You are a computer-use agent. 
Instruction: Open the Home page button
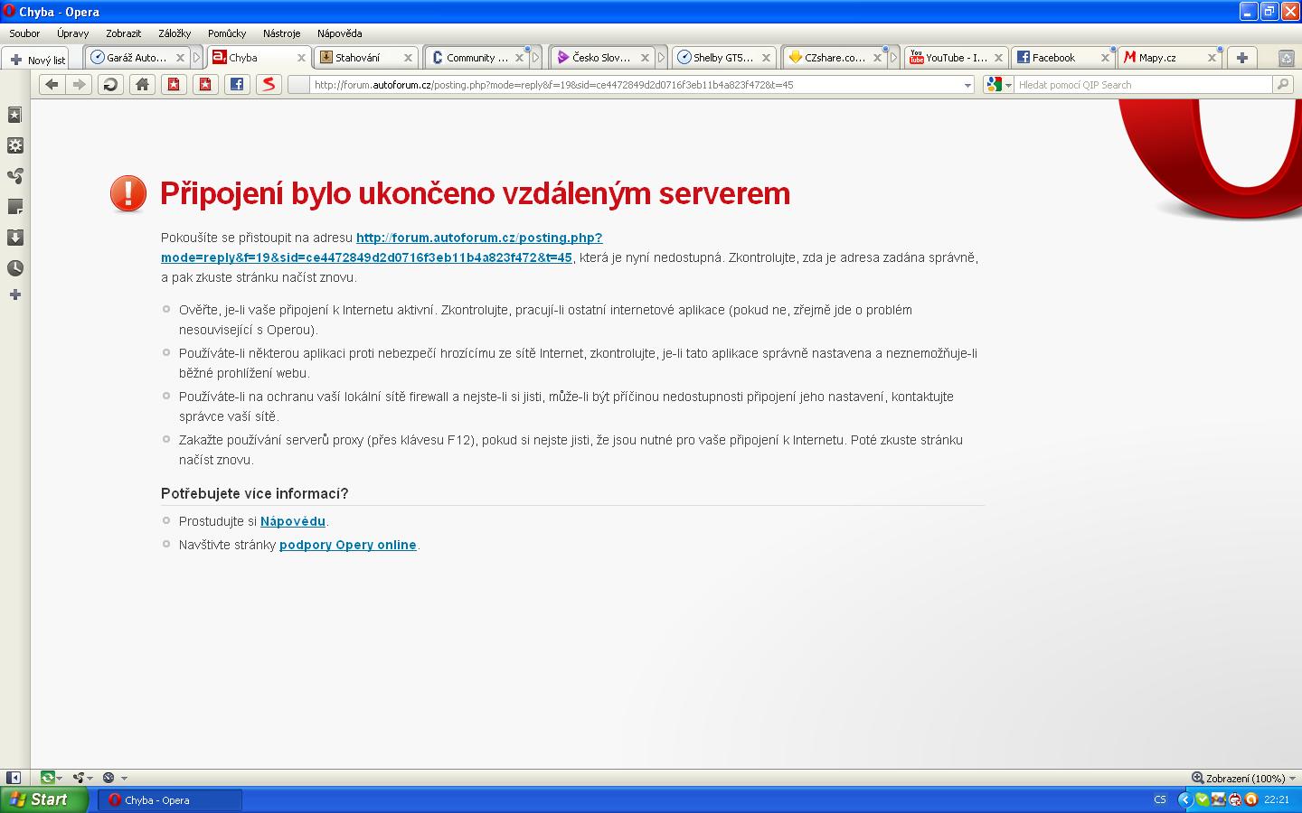point(142,84)
